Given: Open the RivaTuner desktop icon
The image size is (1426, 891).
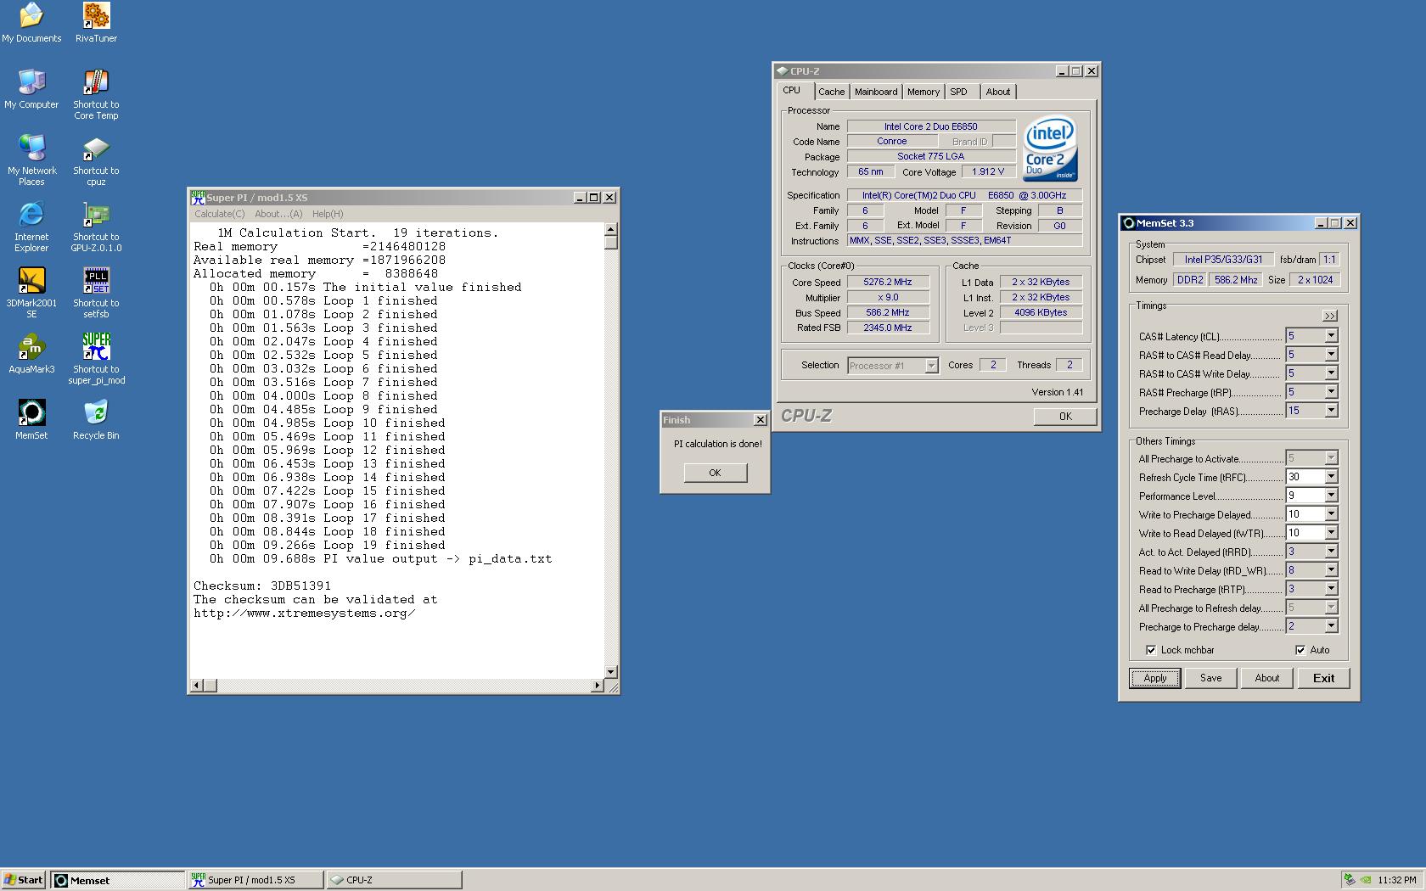Looking at the screenshot, I should tap(96, 22).
